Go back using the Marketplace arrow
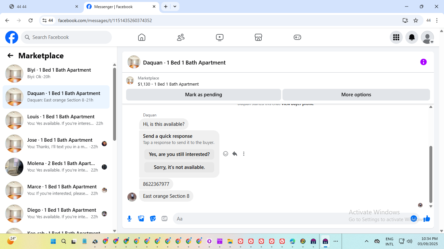444x249 pixels. point(10,56)
